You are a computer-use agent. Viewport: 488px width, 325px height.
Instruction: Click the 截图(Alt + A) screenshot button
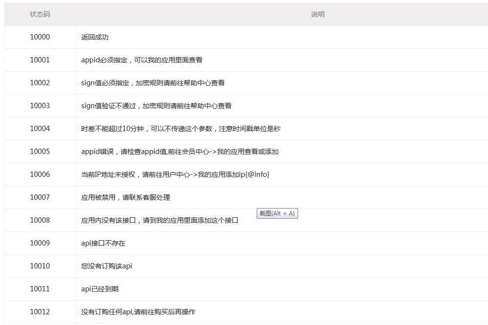(277, 213)
